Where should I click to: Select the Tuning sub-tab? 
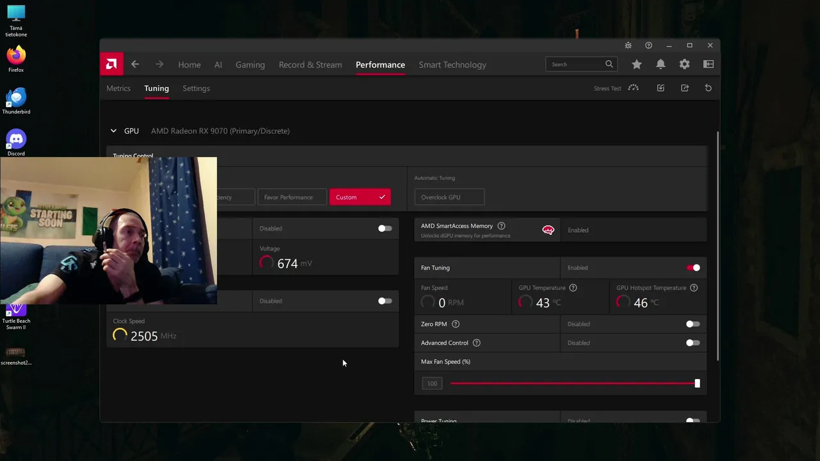156,88
